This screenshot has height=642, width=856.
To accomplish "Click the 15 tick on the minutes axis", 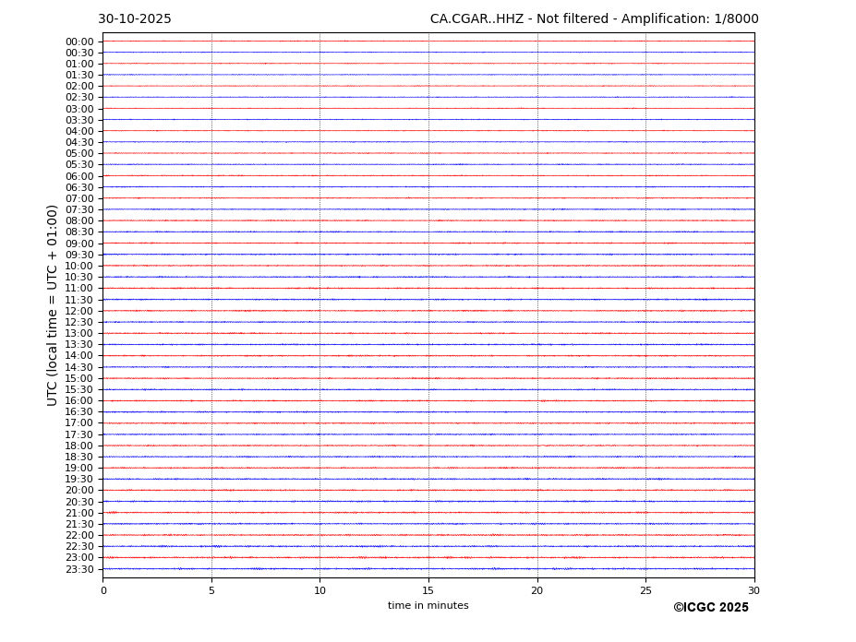I will (x=428, y=590).
